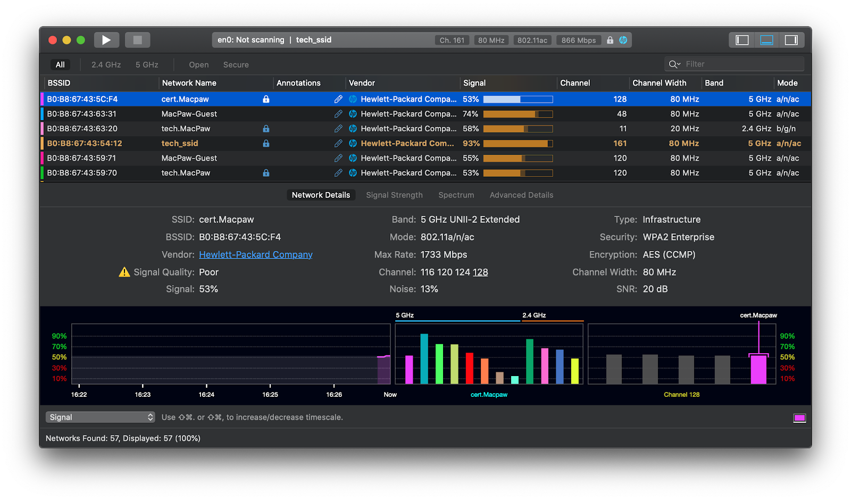Sort by Network Name column header
851x500 pixels.
216,83
